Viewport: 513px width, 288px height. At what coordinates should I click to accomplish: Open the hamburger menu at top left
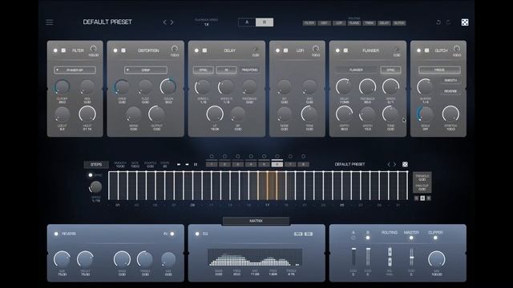(x=50, y=22)
